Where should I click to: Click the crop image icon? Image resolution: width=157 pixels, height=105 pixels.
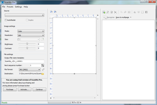(x=129, y=12)
